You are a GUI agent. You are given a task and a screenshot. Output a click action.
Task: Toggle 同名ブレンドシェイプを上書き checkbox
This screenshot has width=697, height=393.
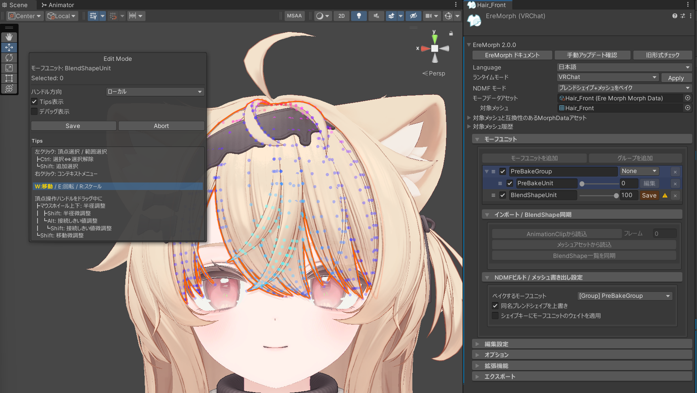coord(495,306)
